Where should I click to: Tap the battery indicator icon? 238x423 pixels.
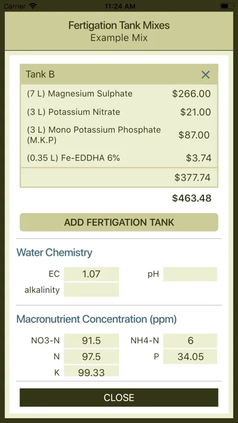[x=227, y=6]
